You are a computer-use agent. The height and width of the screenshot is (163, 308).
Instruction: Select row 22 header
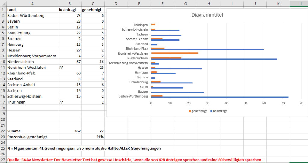click(x=3, y=131)
